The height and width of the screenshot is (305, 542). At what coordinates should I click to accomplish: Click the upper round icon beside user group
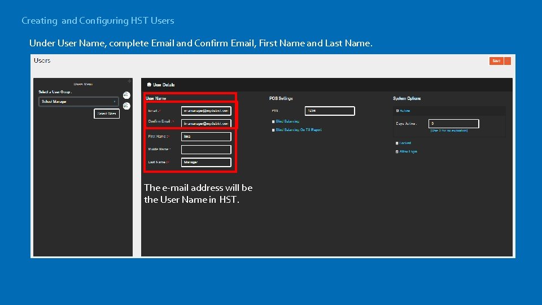(x=126, y=95)
